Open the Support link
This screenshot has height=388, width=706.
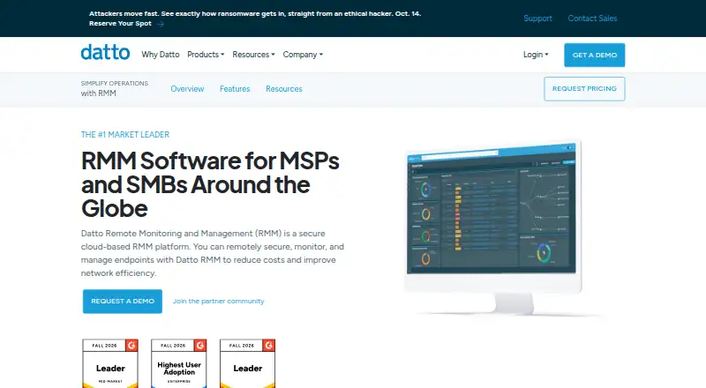click(x=537, y=19)
